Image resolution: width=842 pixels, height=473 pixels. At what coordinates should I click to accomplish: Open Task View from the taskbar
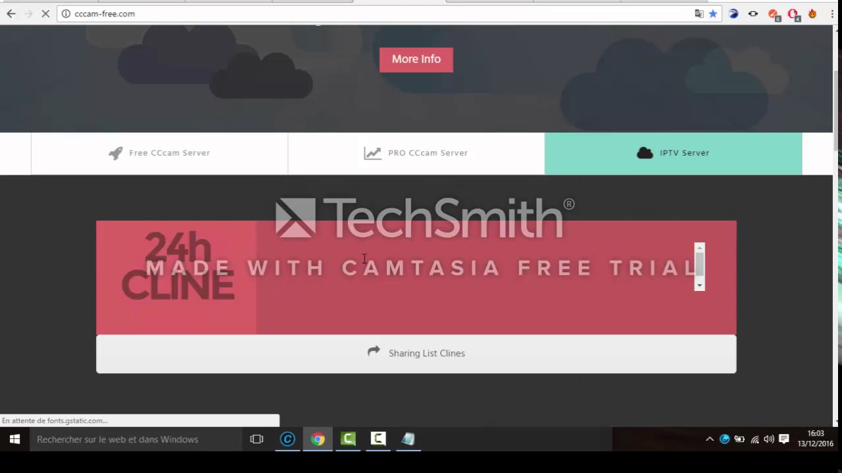coord(257,439)
